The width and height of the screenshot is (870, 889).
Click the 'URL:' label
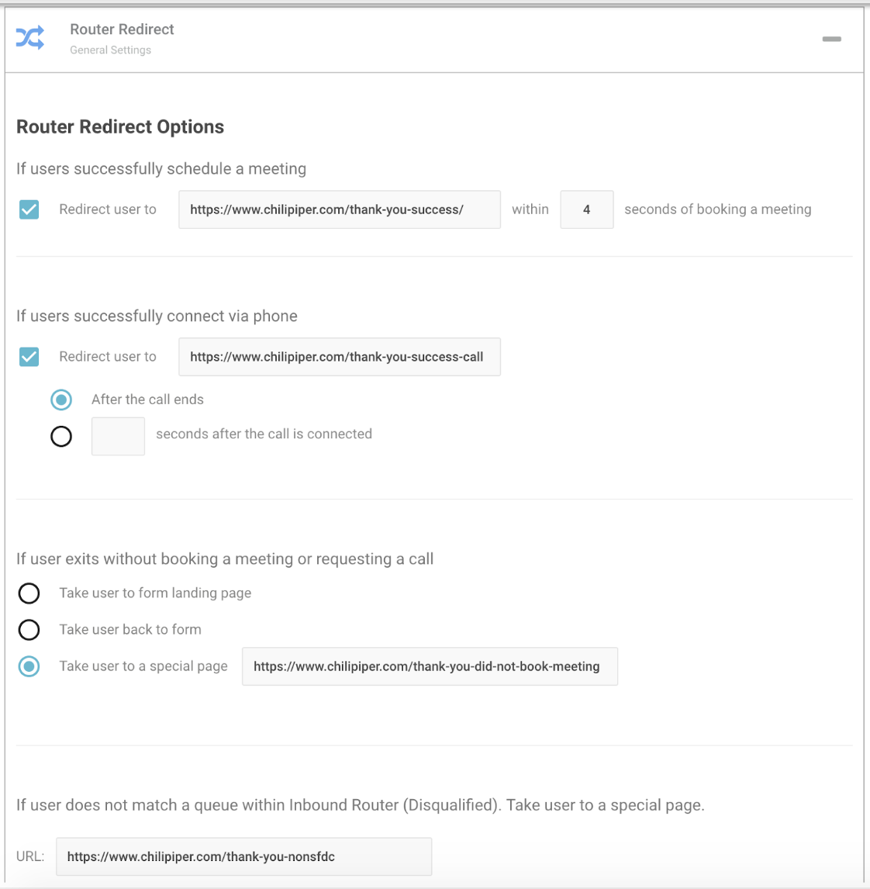(30, 856)
